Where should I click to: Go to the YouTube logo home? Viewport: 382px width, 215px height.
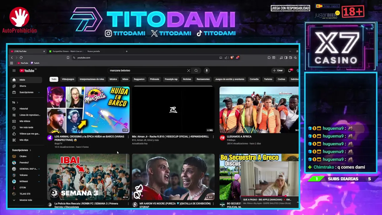point(27,70)
